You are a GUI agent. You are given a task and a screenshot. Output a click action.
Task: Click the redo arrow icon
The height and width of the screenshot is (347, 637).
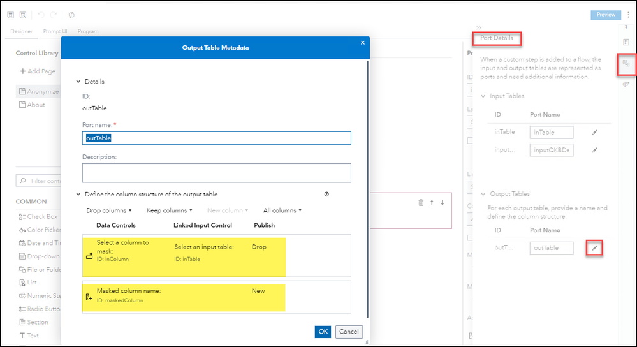point(53,15)
